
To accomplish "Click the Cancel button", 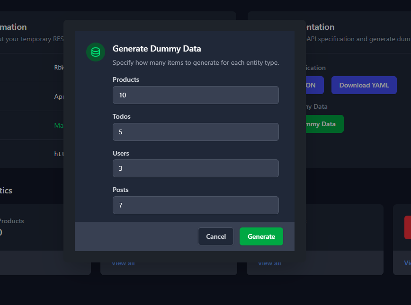I will pyautogui.click(x=216, y=236).
